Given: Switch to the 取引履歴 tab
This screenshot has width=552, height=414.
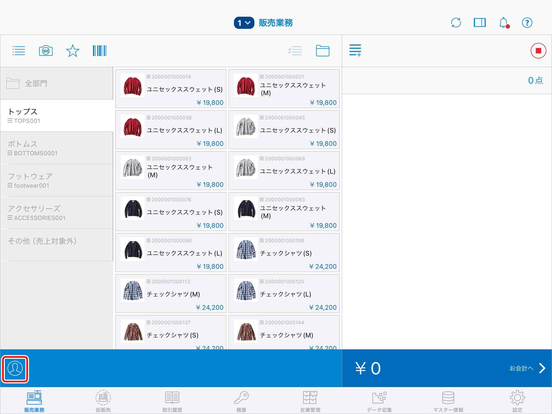Looking at the screenshot, I should (172, 402).
